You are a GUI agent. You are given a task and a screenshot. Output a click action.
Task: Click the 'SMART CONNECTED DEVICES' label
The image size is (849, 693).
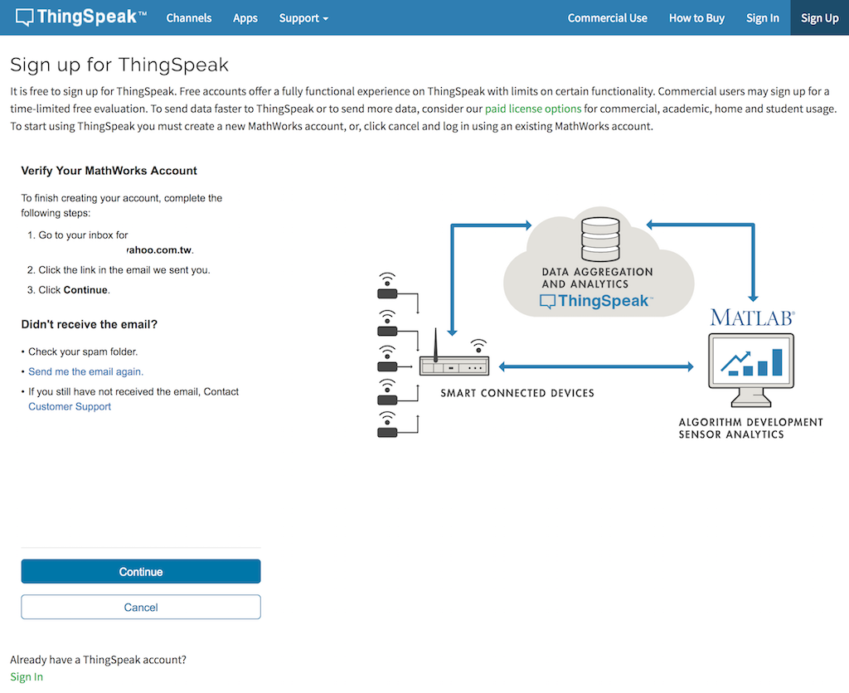517,393
